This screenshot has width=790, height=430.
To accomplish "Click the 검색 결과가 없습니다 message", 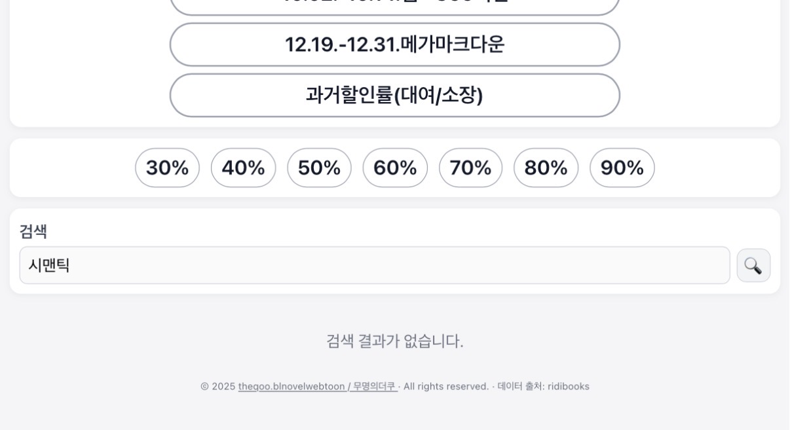I will pyautogui.click(x=394, y=341).
